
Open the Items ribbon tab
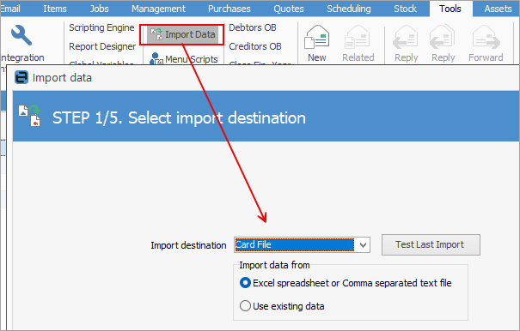click(55, 9)
